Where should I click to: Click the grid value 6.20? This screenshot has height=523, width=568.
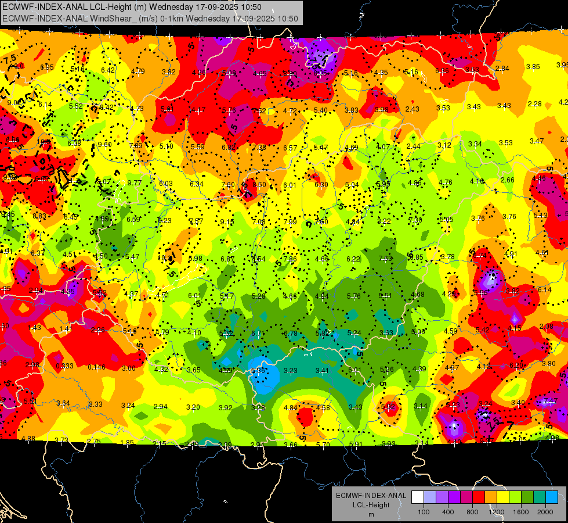[516, 365]
